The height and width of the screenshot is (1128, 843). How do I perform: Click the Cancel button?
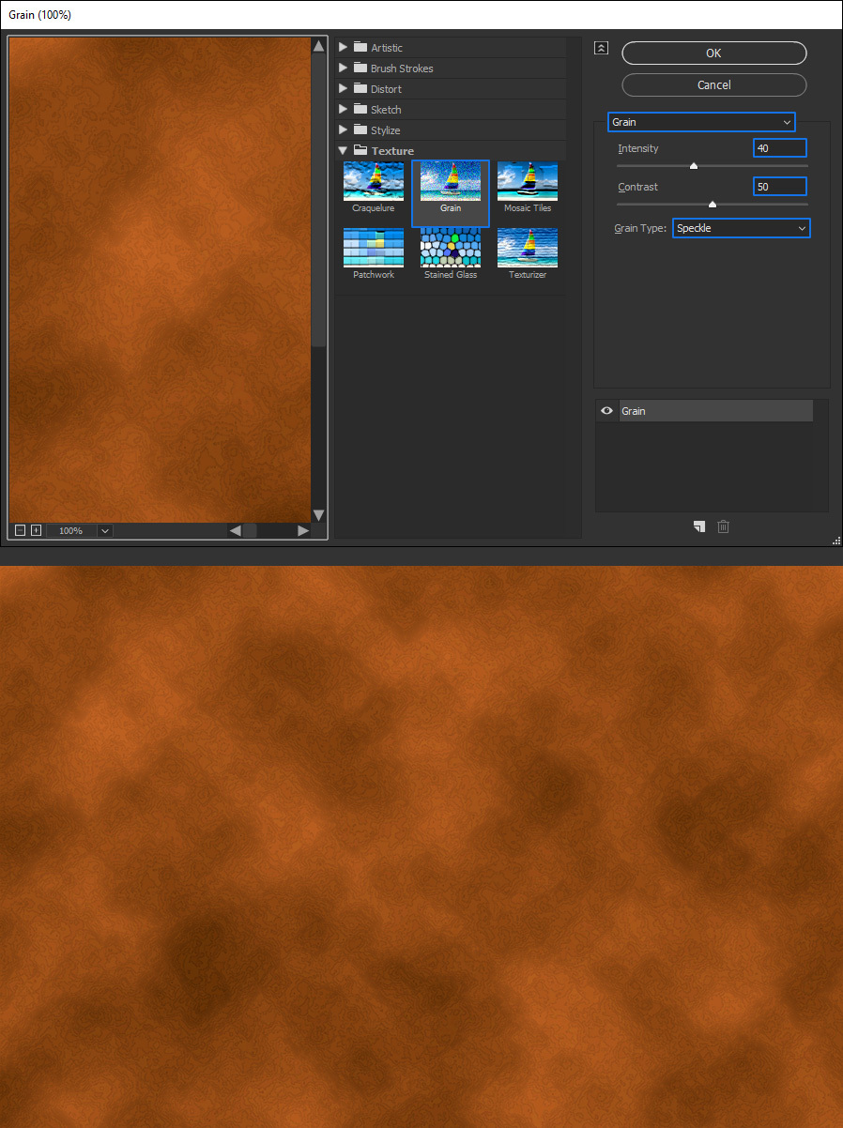pyautogui.click(x=713, y=85)
